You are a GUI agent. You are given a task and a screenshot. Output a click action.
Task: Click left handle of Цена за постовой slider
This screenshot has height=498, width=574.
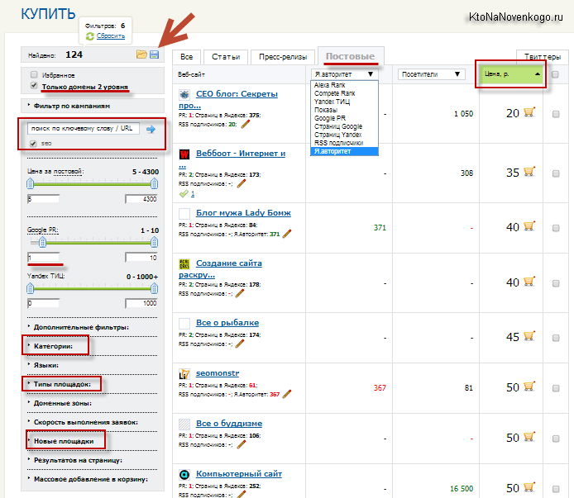pos(30,183)
